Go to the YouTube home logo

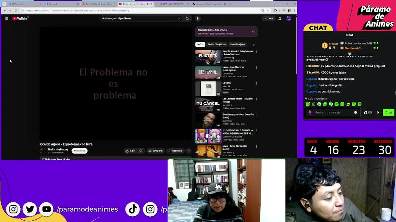pyautogui.click(x=20, y=18)
